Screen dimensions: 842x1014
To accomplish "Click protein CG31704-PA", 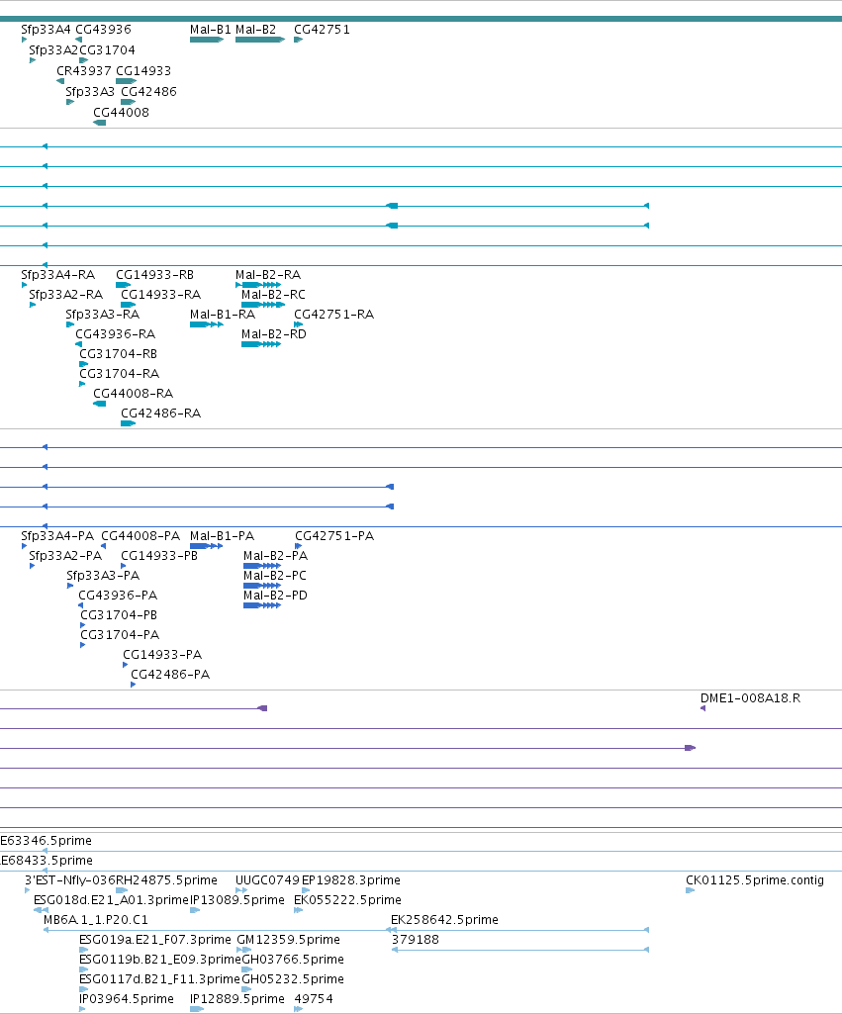I will tap(83, 645).
